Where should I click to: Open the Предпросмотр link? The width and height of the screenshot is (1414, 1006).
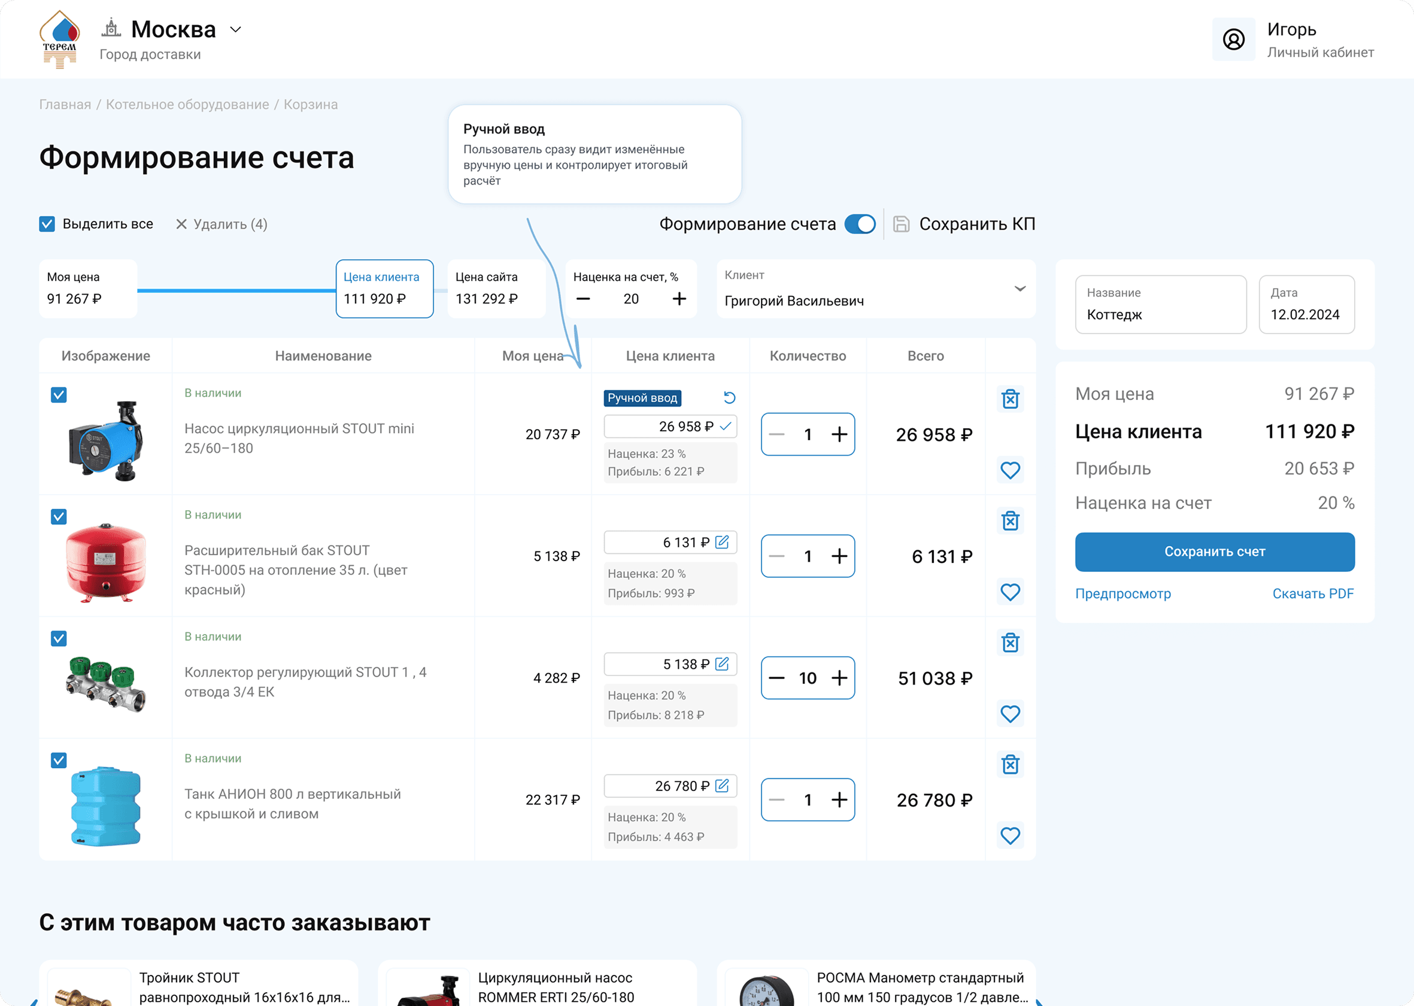(x=1123, y=593)
